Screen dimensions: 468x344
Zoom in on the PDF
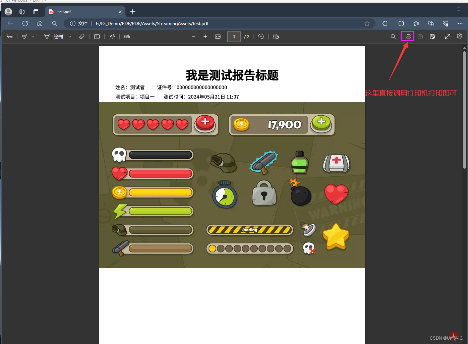pos(205,37)
